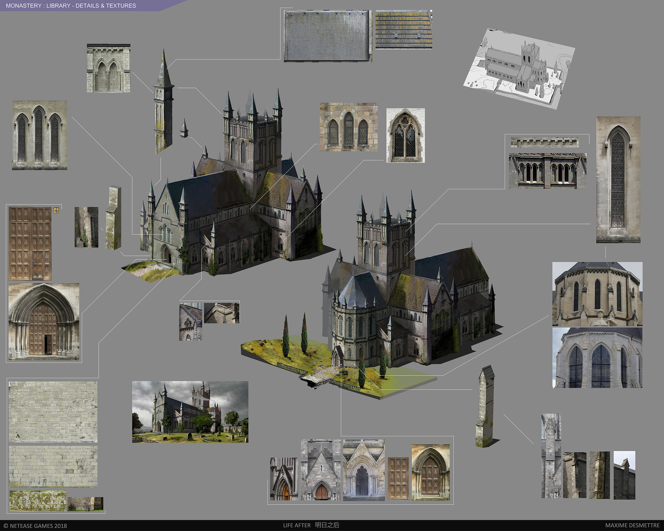Click the '明日之后' Chinese title text
The image size is (664, 531).
327,525
